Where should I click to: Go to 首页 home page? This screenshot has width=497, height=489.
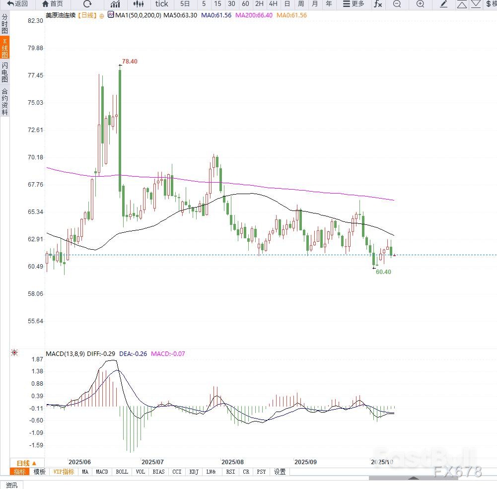tap(53, 4)
